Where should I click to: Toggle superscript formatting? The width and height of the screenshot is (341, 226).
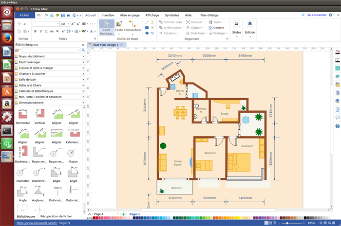point(63,31)
